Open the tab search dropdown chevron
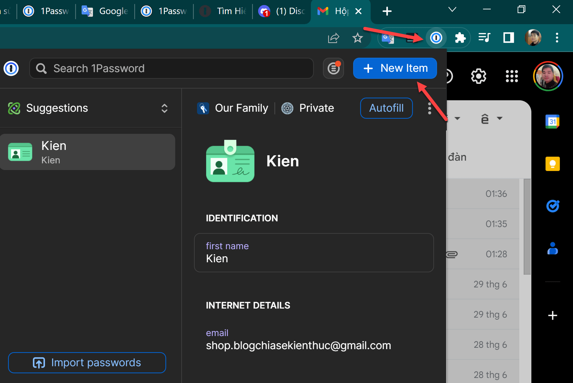573x383 pixels. tap(452, 9)
